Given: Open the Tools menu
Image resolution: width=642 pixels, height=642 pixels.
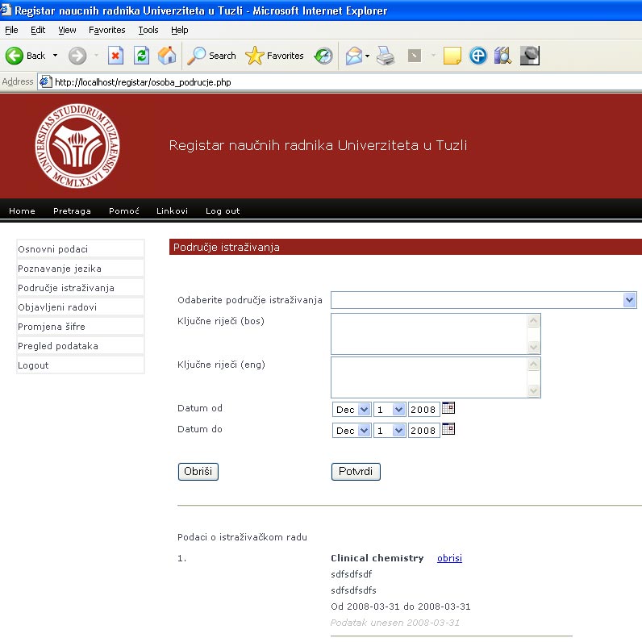Looking at the screenshot, I should tap(148, 30).
